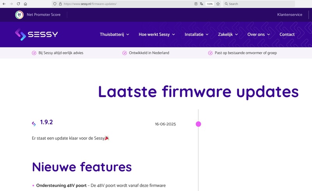Screen dimensions: 312x191
Task: Go back with the browser back arrow
Action: pyautogui.click(x=4, y=4)
